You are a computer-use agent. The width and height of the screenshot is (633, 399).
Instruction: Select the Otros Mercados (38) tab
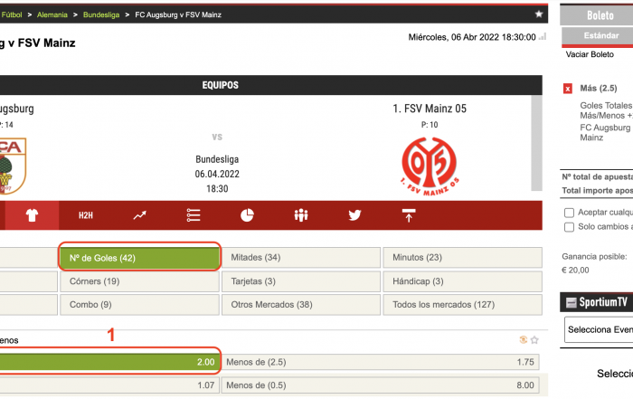(301, 305)
